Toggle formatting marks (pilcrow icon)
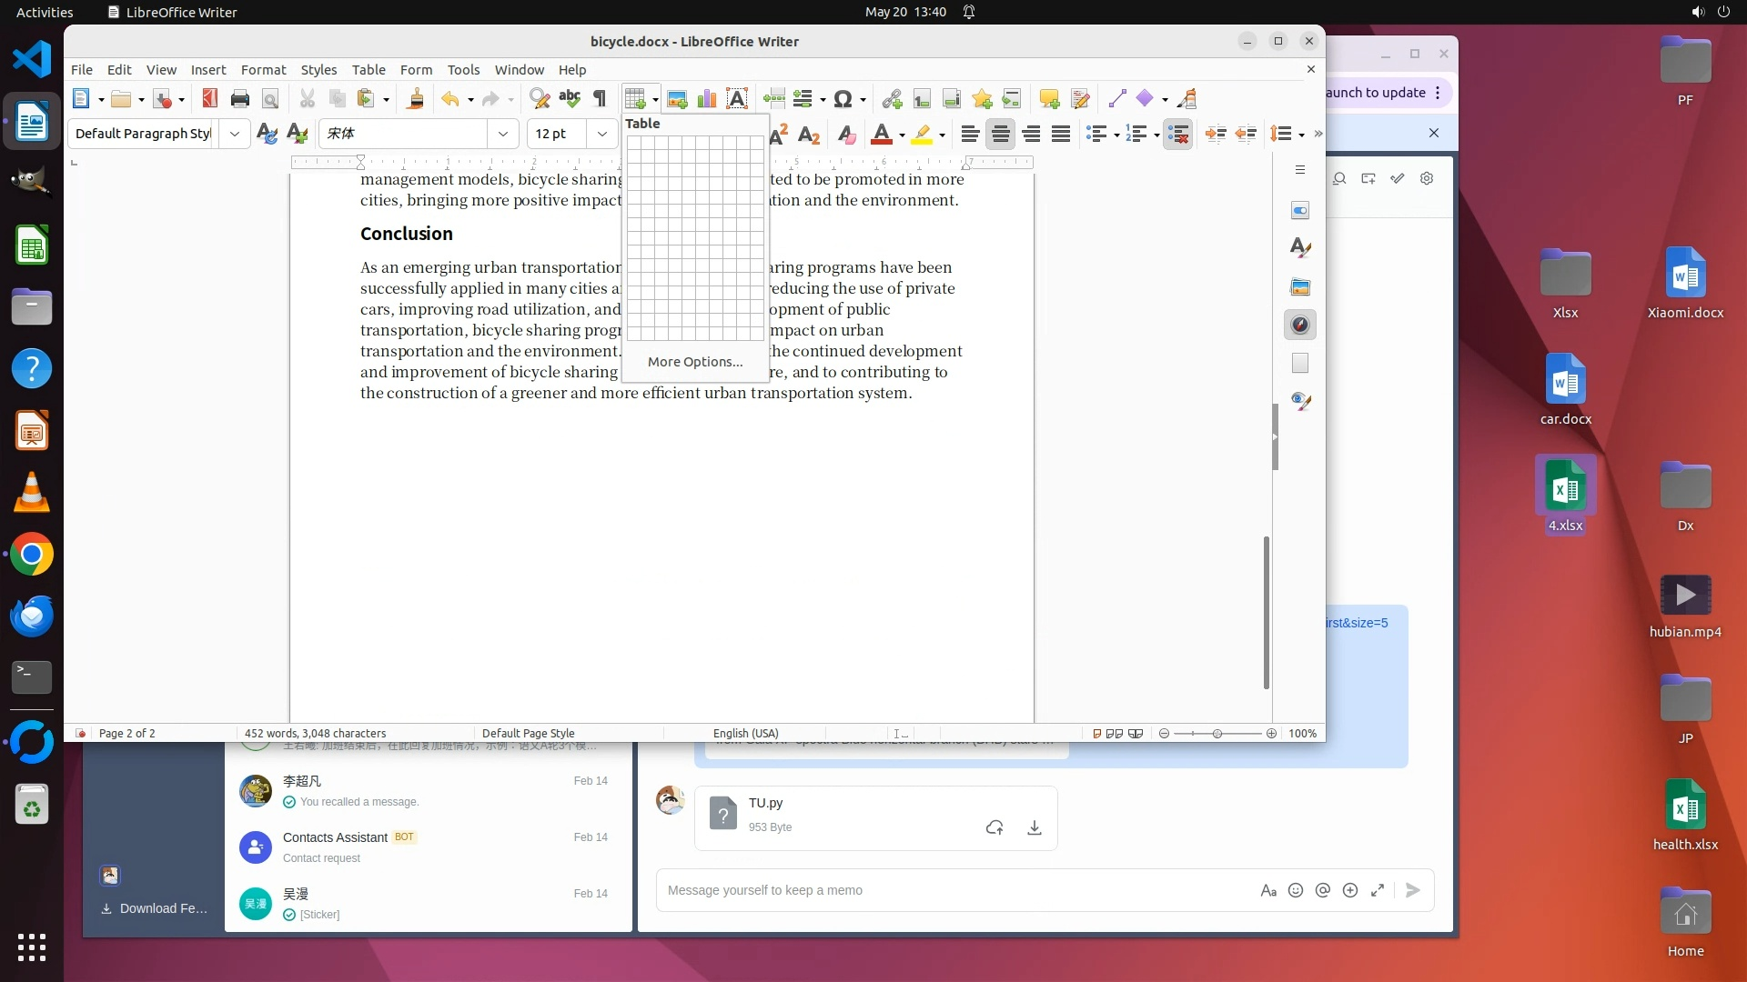This screenshot has height=982, width=1747. click(x=600, y=98)
